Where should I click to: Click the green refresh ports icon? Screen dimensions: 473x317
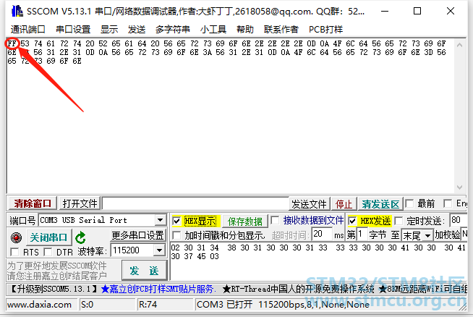(81, 237)
